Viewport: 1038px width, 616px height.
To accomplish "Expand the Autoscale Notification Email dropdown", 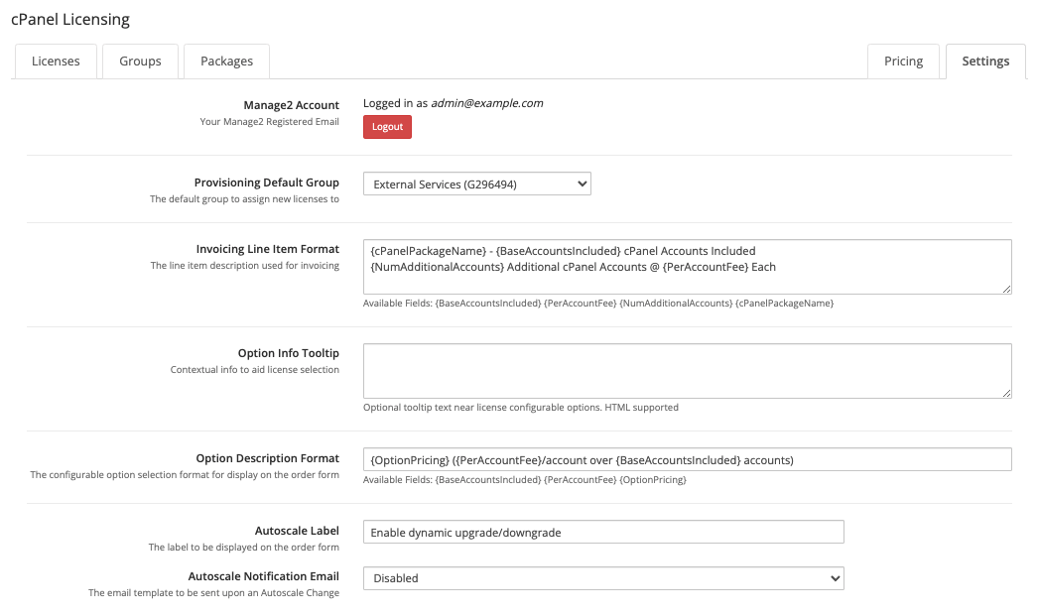I will [603, 578].
